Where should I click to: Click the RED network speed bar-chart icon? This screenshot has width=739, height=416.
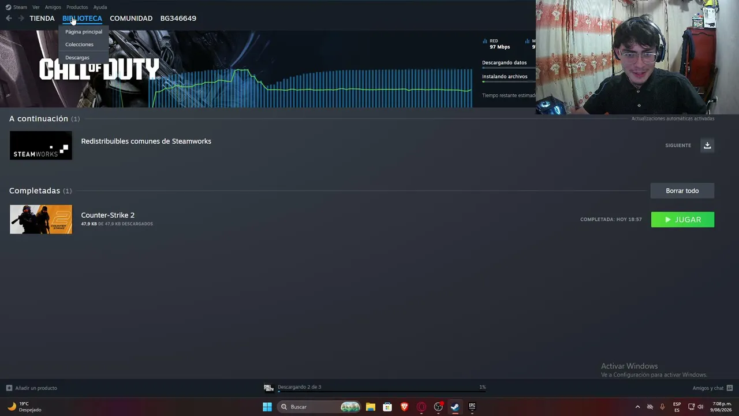tap(485, 41)
